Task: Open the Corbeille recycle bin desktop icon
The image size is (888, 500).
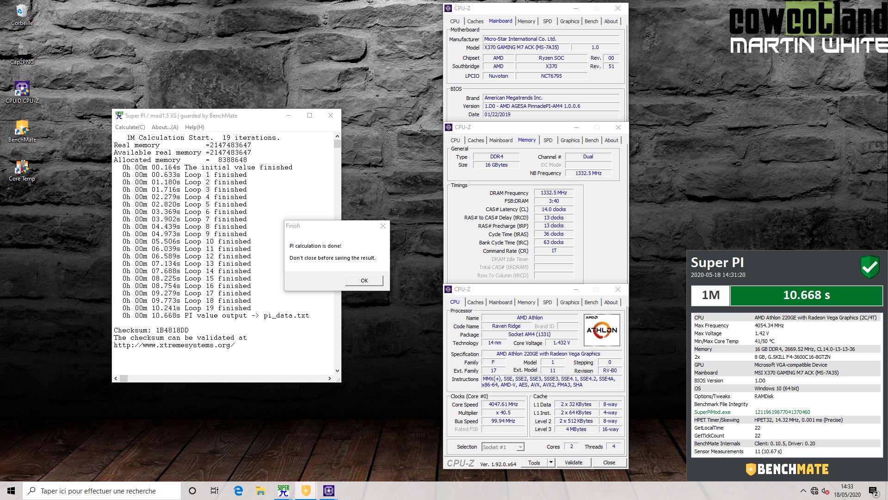Action: 22,14
